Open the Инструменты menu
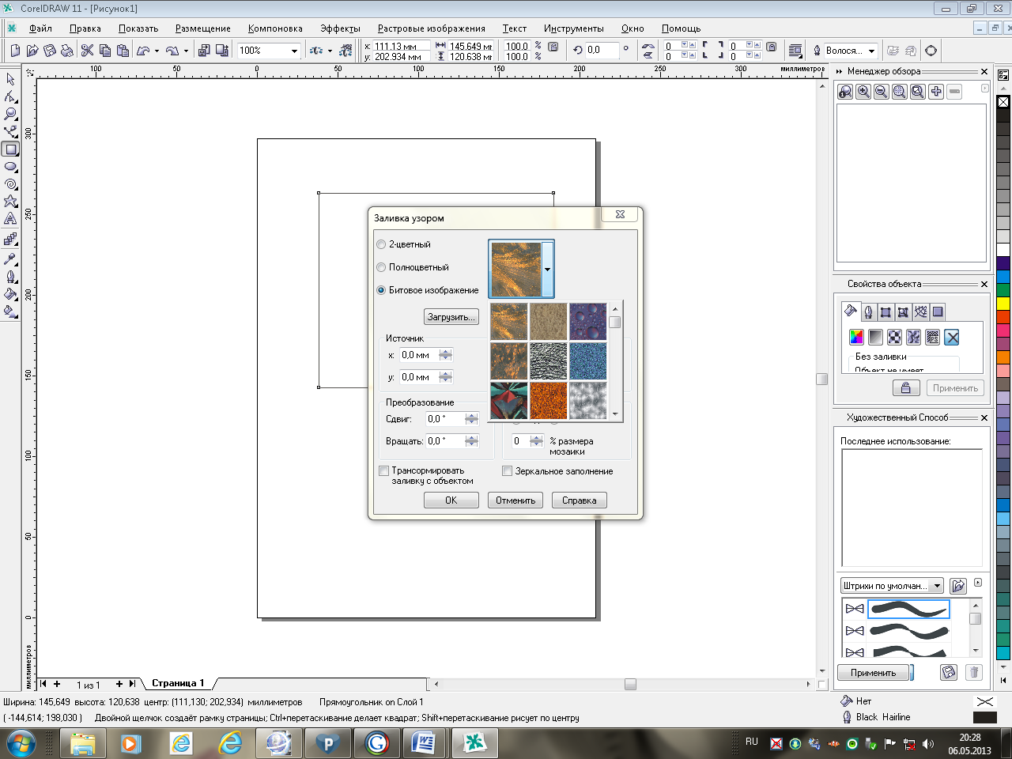Image resolution: width=1012 pixels, height=759 pixels. coord(574,28)
